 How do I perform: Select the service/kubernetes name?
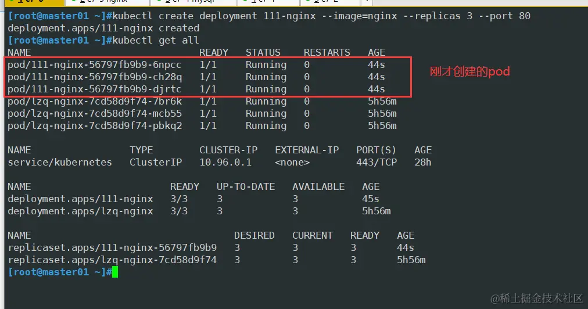tap(60, 163)
